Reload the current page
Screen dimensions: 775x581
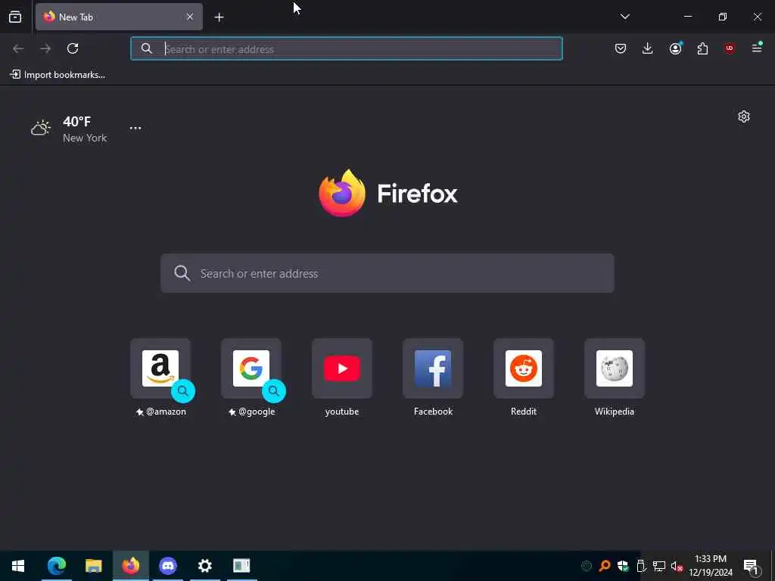pos(73,48)
